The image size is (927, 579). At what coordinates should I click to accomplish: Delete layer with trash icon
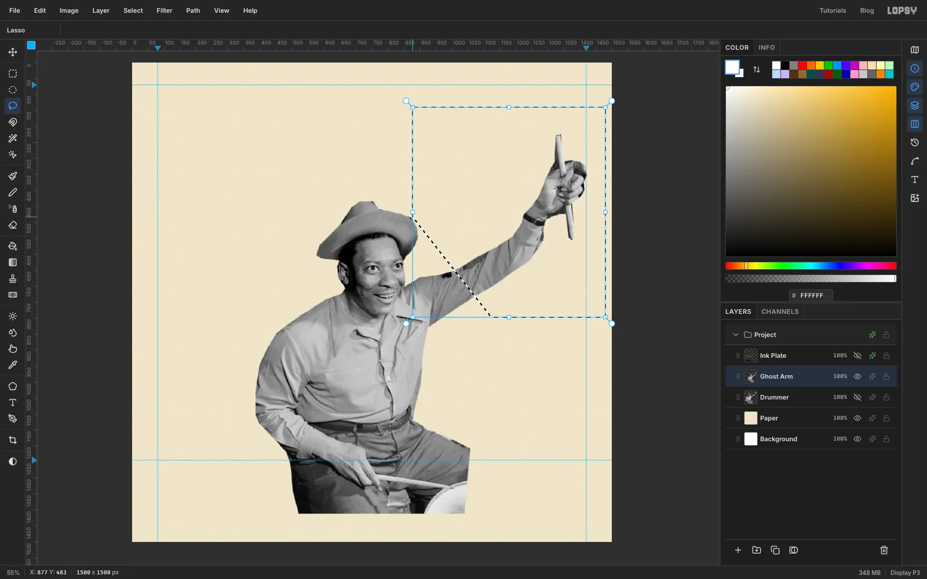click(x=884, y=550)
